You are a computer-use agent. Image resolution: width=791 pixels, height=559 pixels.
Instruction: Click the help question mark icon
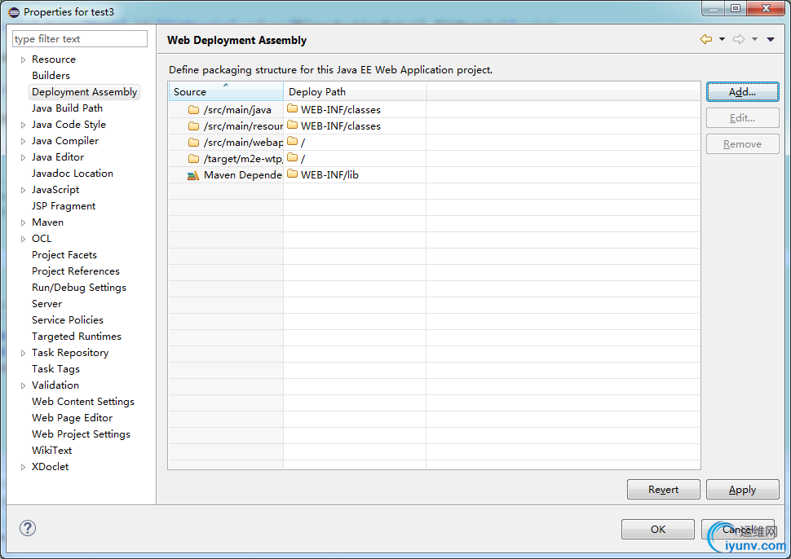coord(27,528)
